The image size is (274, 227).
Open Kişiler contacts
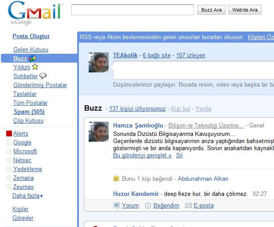[20, 209]
